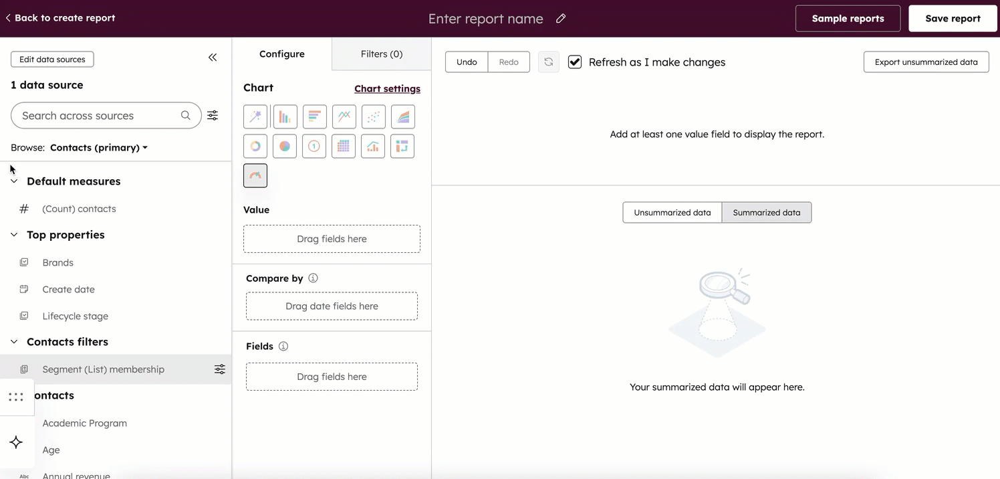1000x479 pixels.
Task: Open the Contacts (primary) browse dropdown
Action: pos(99,148)
